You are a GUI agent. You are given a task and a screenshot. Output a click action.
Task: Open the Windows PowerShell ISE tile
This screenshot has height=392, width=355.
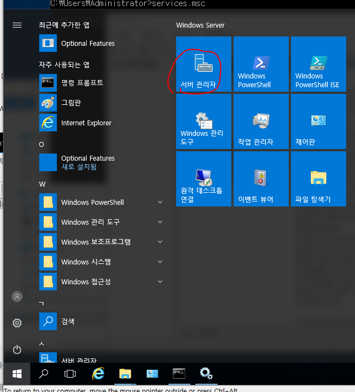coord(319,64)
